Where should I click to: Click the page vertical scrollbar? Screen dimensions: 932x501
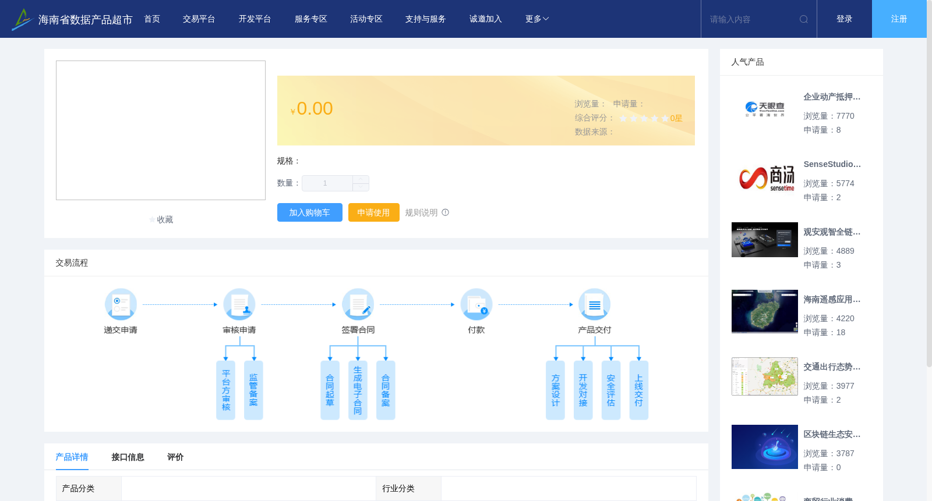[x=929, y=183]
